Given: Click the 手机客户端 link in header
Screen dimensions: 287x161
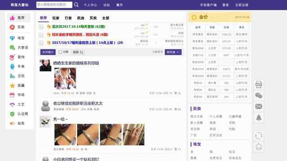Looking at the screenshot, I should 208,5.
